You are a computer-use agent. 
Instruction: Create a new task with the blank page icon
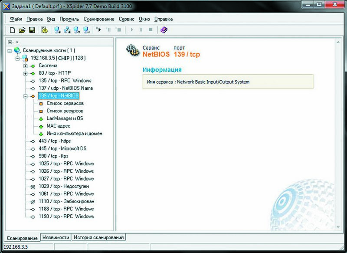(x=13, y=30)
